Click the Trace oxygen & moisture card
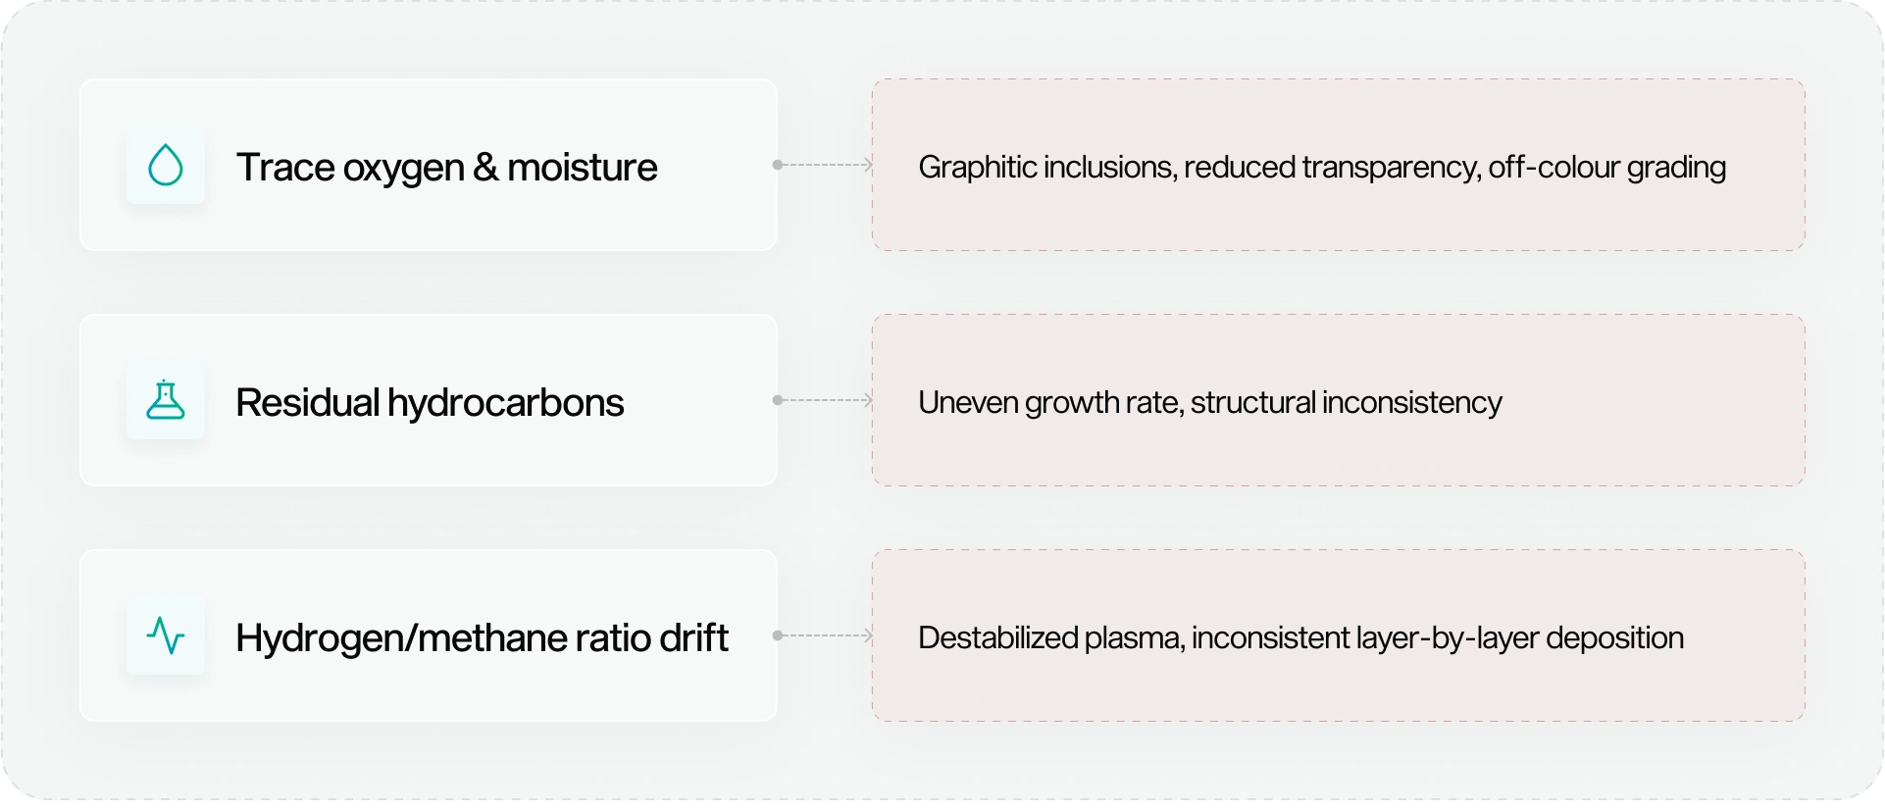1885x812 pixels. click(x=429, y=165)
